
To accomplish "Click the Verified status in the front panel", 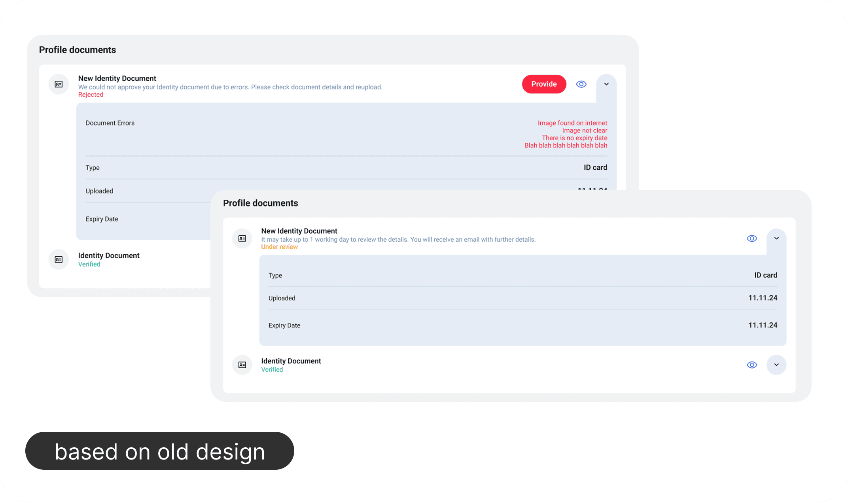I will click(272, 370).
